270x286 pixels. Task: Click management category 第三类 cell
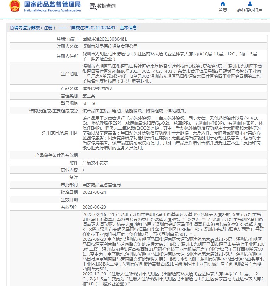(89, 96)
